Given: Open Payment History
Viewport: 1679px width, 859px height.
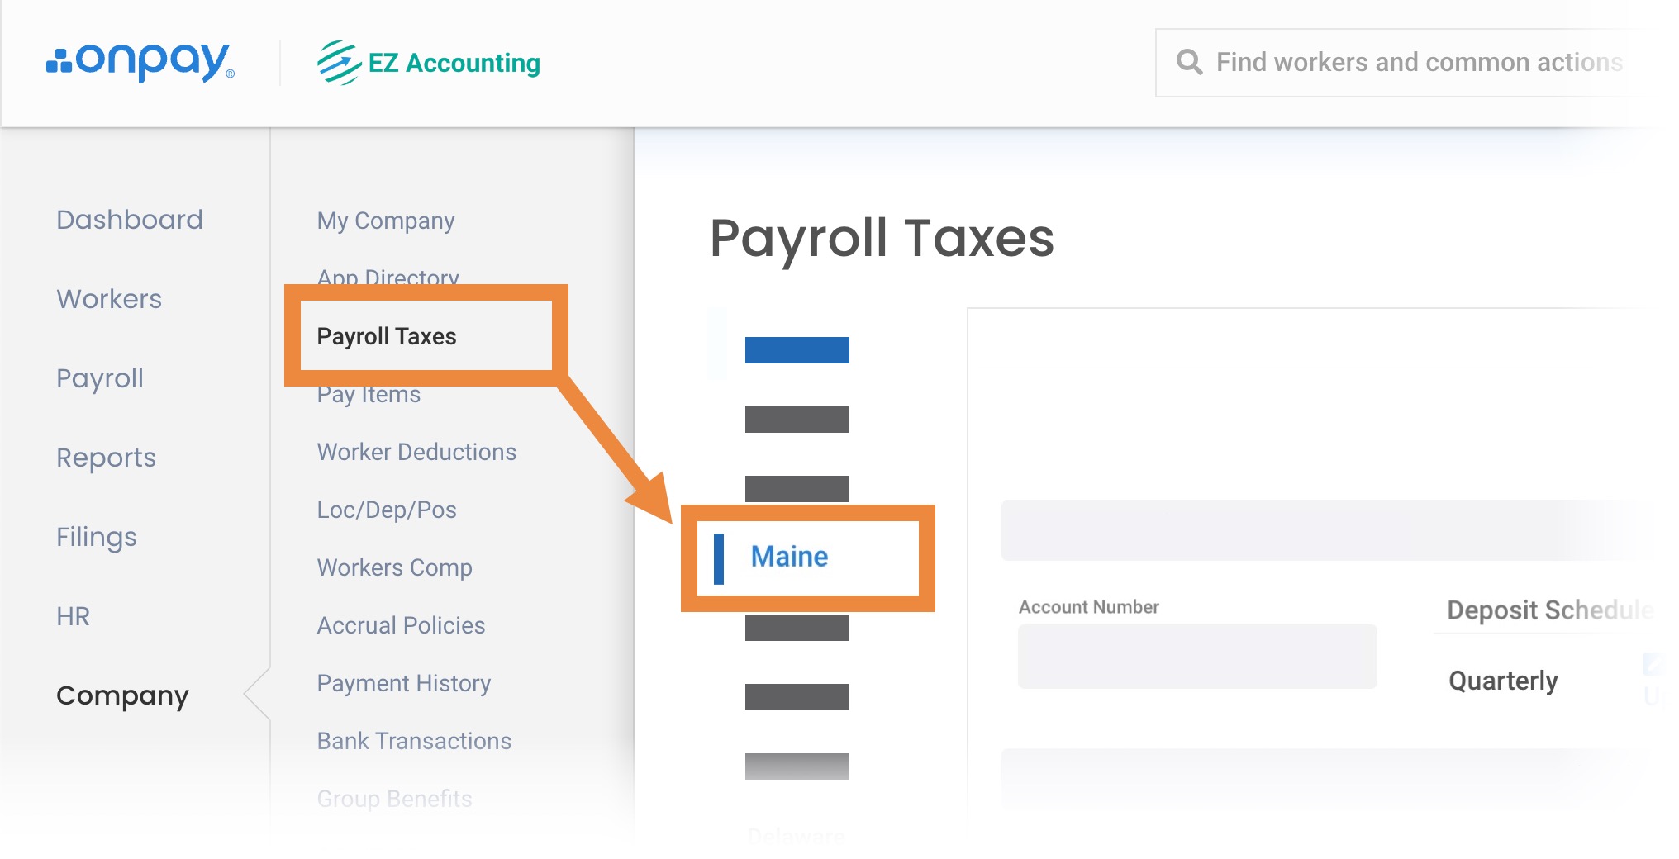Looking at the screenshot, I should 404,683.
